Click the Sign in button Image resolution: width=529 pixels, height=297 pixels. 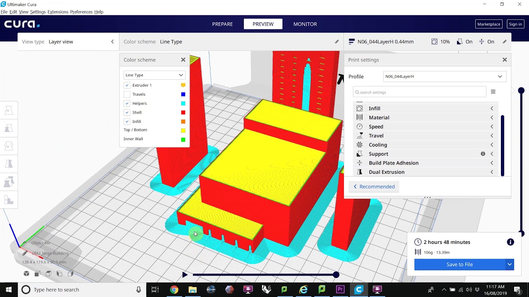pos(515,24)
